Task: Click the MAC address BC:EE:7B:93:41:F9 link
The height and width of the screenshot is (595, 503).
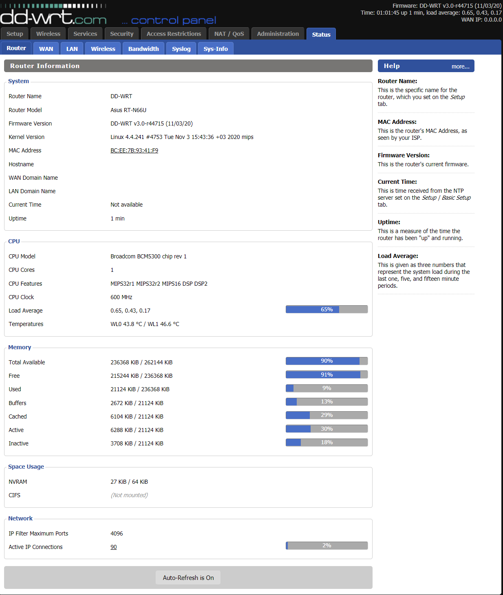Action: pos(134,150)
